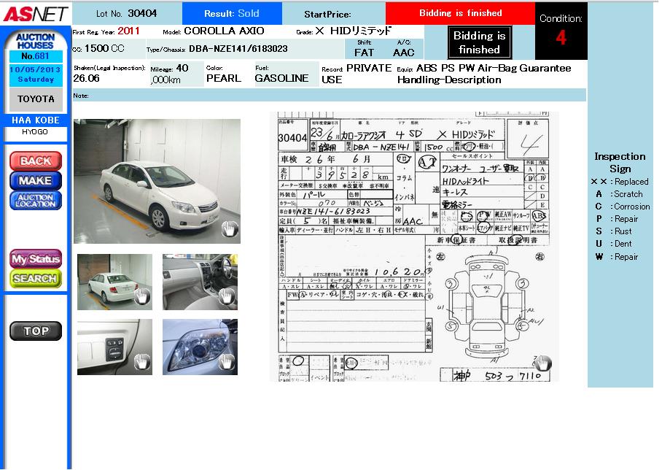The height and width of the screenshot is (470, 662).
Task: Click zoom hand icon on auction sheet
Action: [x=542, y=363]
